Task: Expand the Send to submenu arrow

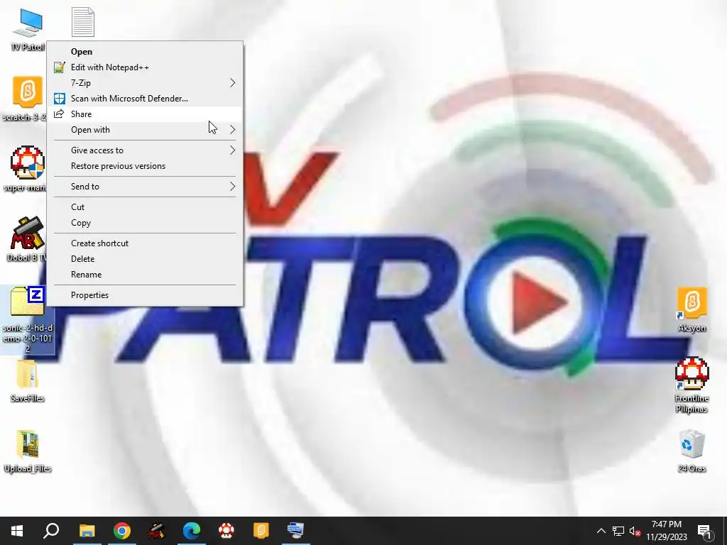Action: point(233,187)
